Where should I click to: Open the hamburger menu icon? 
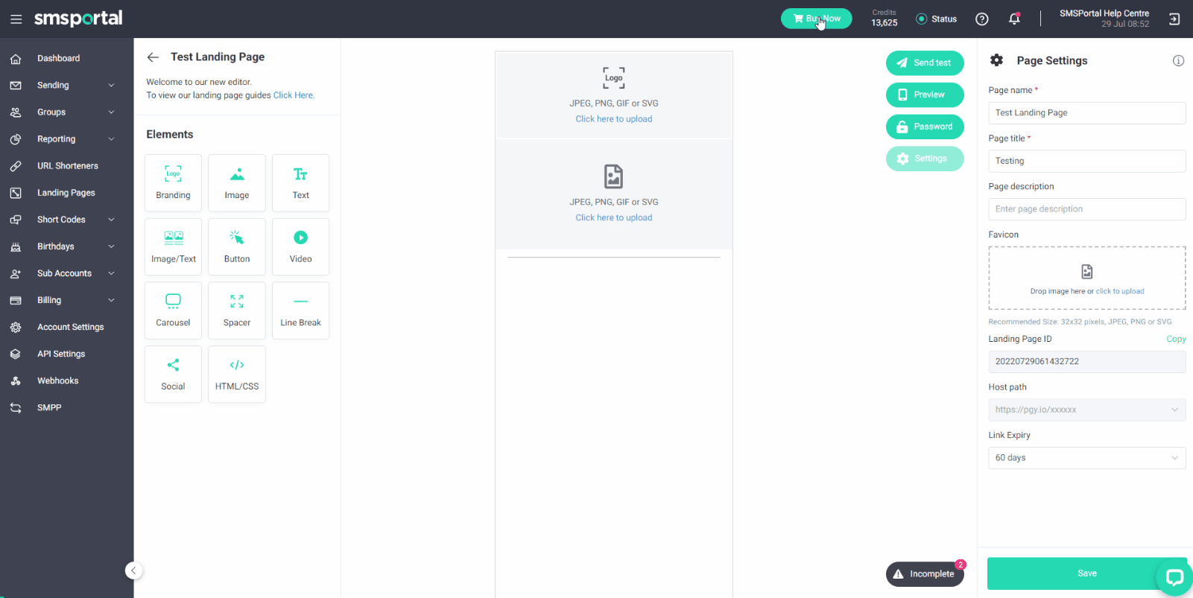click(16, 19)
